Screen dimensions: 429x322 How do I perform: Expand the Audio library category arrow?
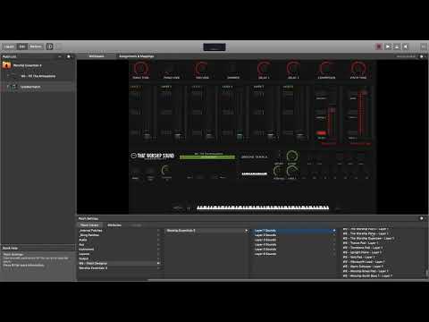click(158, 240)
